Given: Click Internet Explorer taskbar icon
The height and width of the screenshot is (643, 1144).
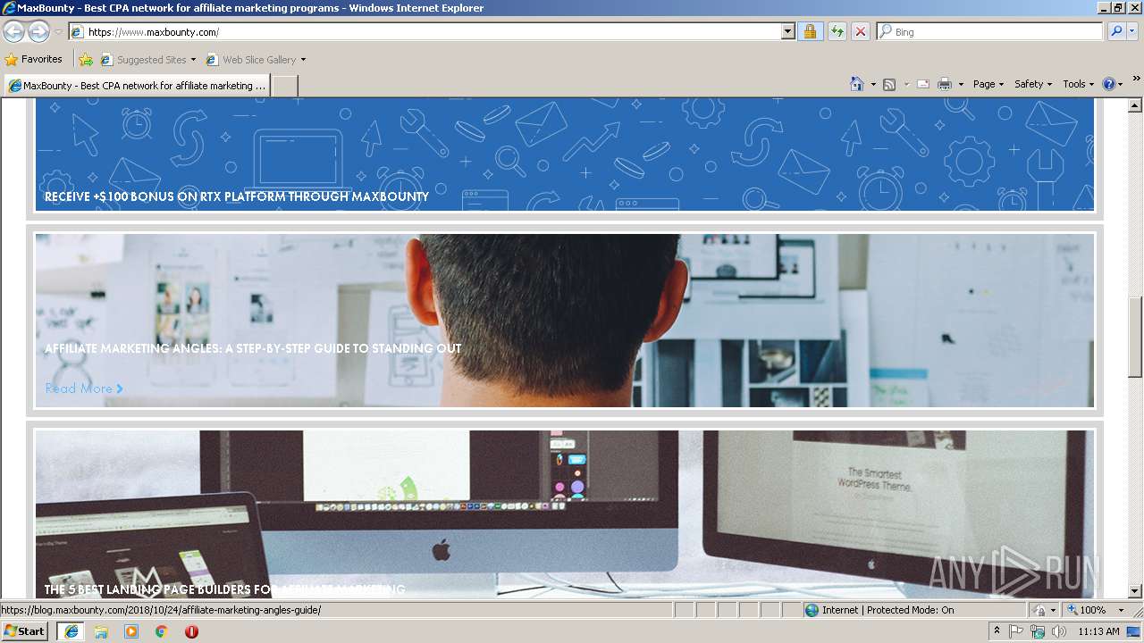Looking at the screenshot, I should [71, 631].
